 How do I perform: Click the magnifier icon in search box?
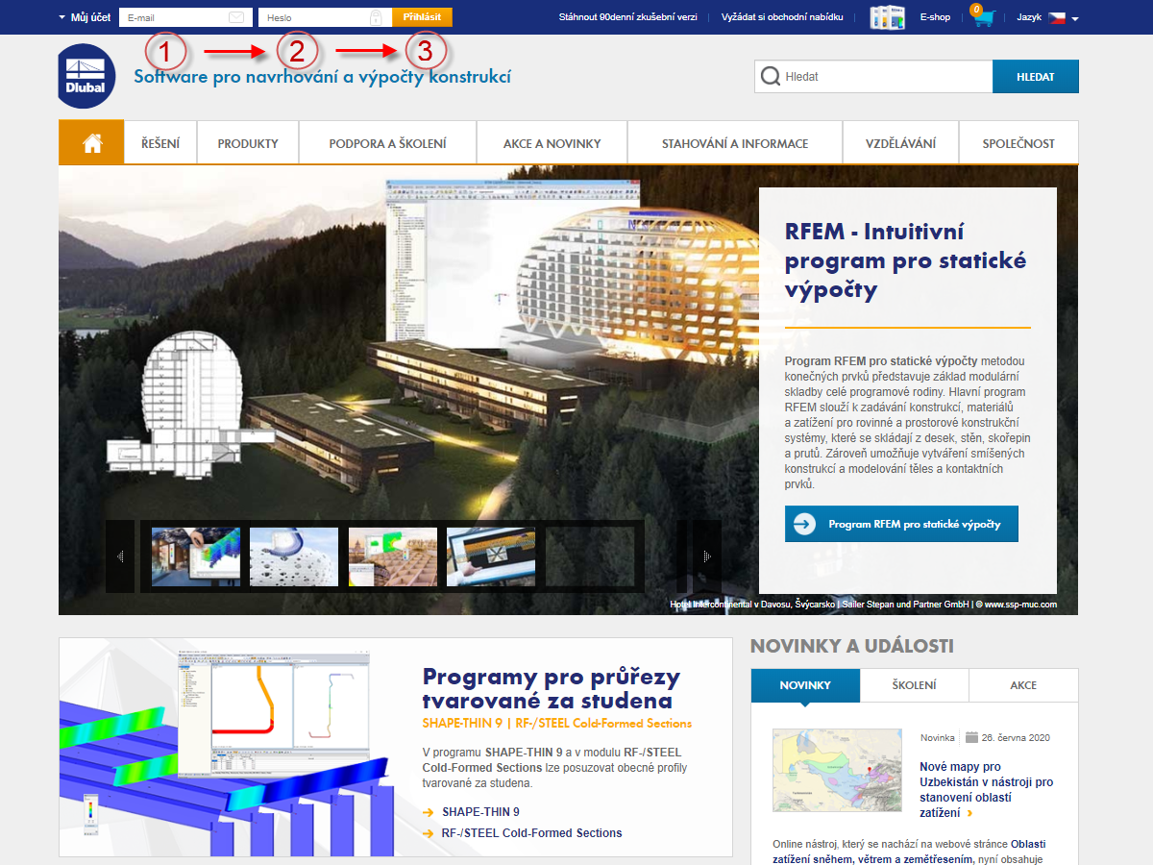[x=770, y=76]
